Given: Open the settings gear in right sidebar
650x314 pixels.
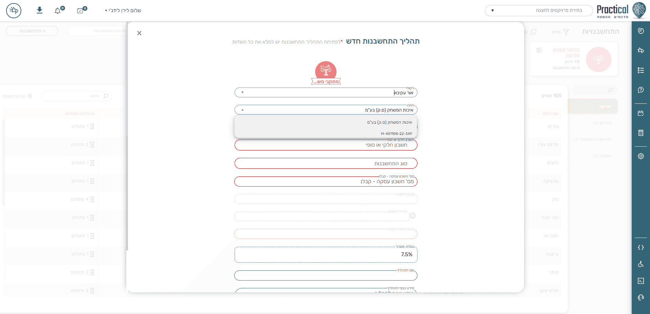Looking at the screenshot, I should (641, 156).
